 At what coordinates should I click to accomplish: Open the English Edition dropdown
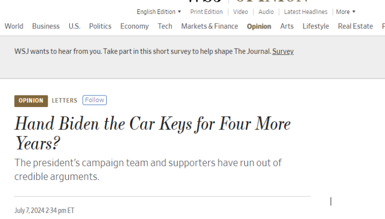[159, 12]
